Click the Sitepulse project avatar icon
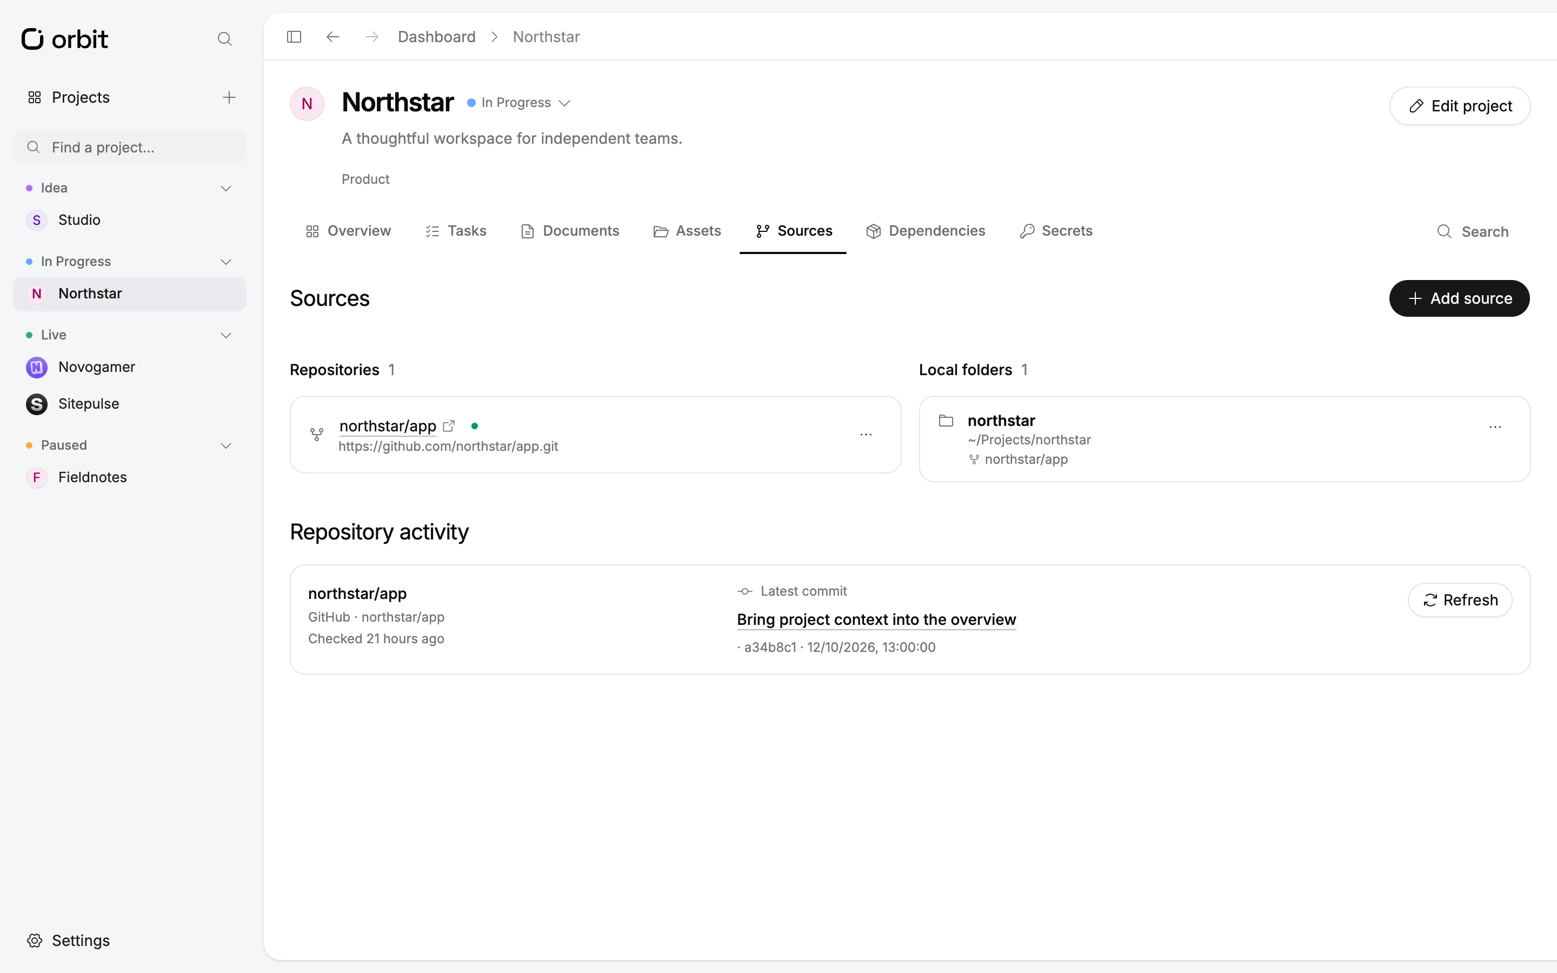The width and height of the screenshot is (1557, 973). 37,404
